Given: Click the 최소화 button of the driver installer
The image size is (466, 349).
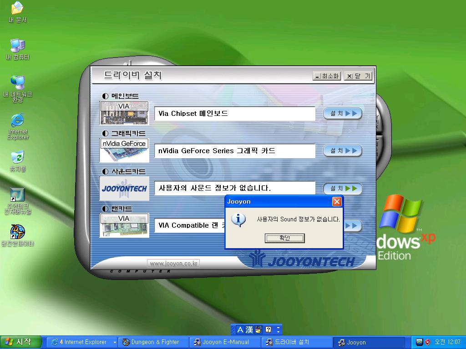Looking at the screenshot, I should pyautogui.click(x=327, y=76).
